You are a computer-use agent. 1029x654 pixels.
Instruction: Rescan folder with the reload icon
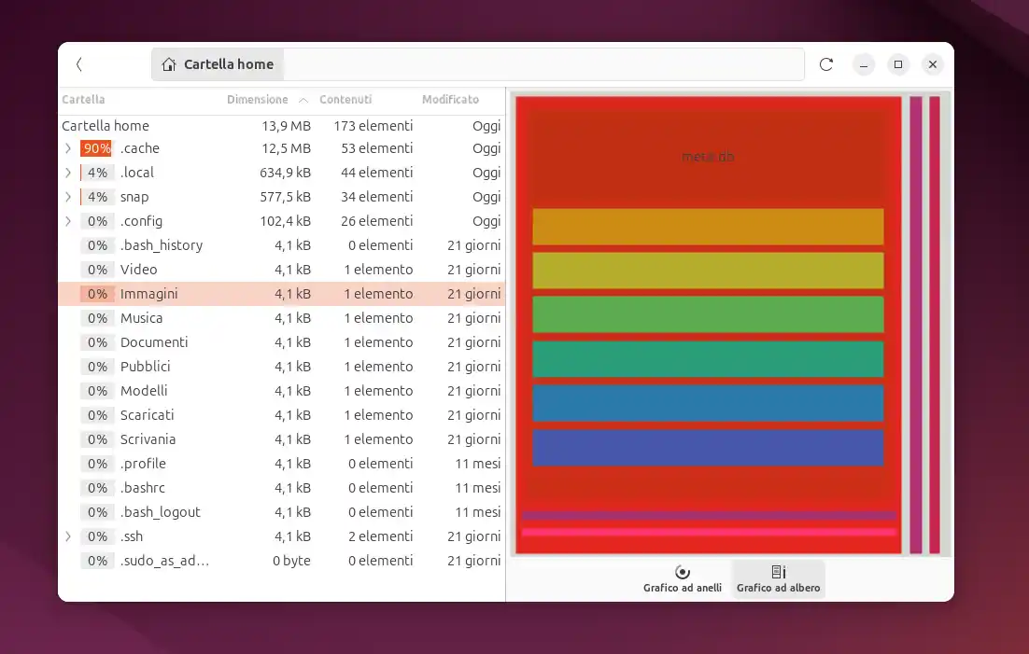click(x=826, y=64)
